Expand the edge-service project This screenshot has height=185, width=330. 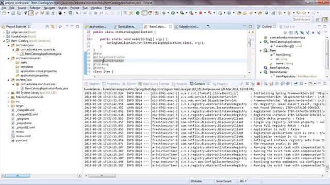pyautogui.click(x=4, y=32)
